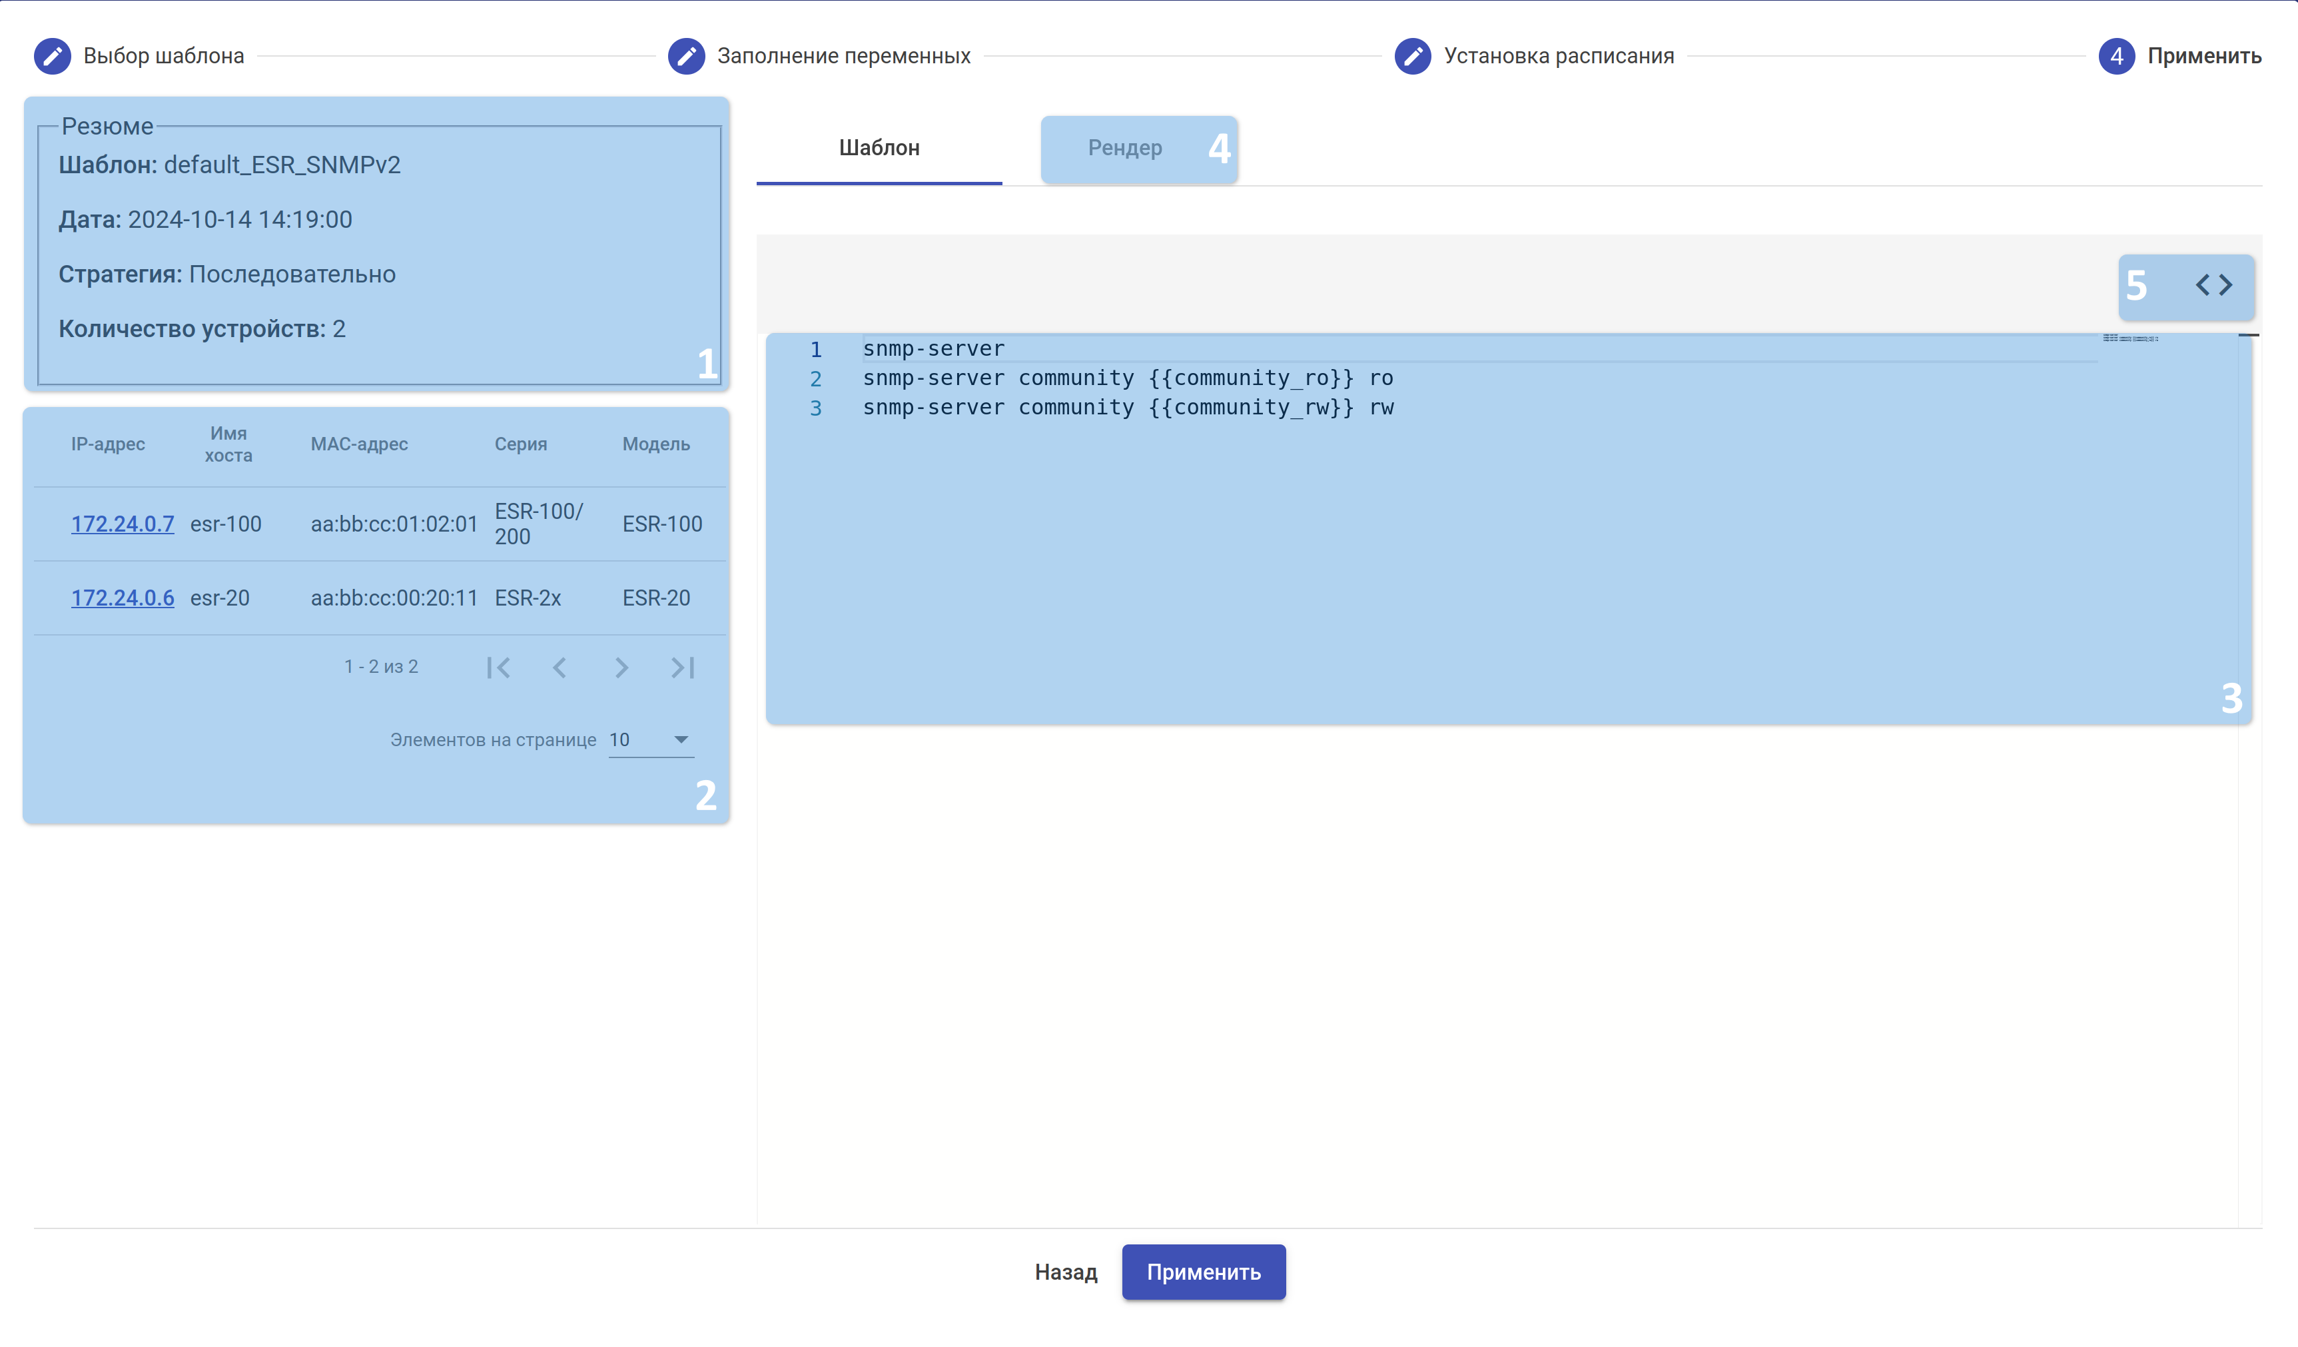This screenshot has width=2298, height=1347.
Task: Open items per page dropdown
Action: point(651,739)
